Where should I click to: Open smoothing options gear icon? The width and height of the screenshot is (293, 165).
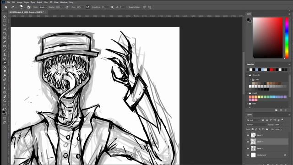112,7
